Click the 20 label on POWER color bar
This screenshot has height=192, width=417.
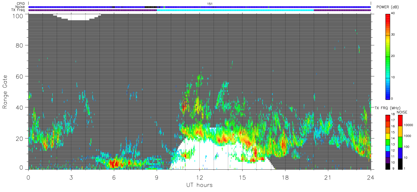pos(393,56)
